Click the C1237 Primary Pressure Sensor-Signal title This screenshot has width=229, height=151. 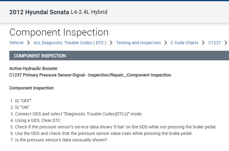point(90,75)
